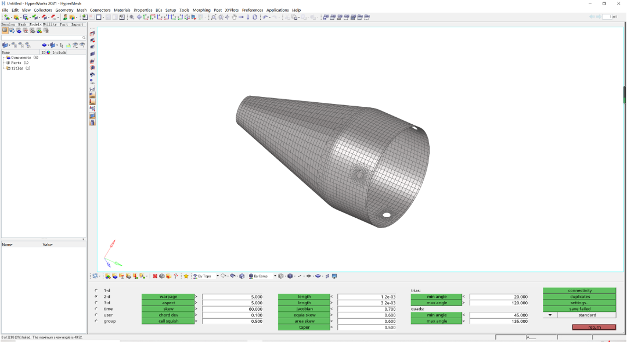Click the color wheel column icon

[48, 52]
